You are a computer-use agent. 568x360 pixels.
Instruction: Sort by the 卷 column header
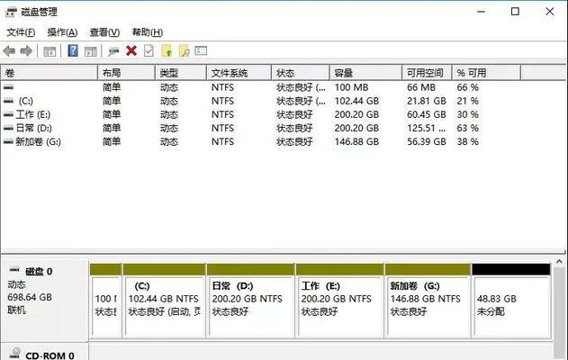(x=50, y=73)
